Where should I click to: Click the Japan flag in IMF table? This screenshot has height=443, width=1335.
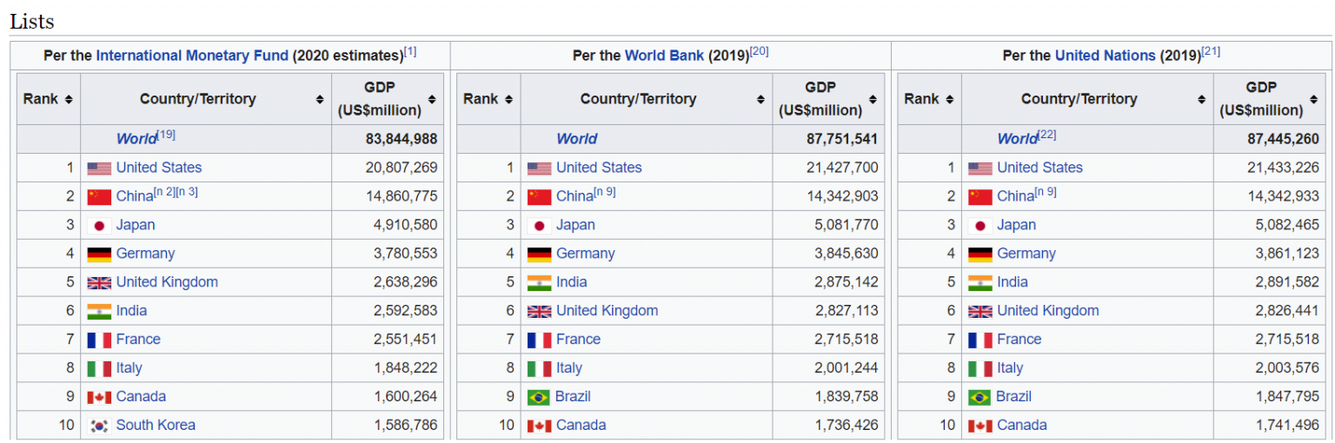[x=99, y=225]
